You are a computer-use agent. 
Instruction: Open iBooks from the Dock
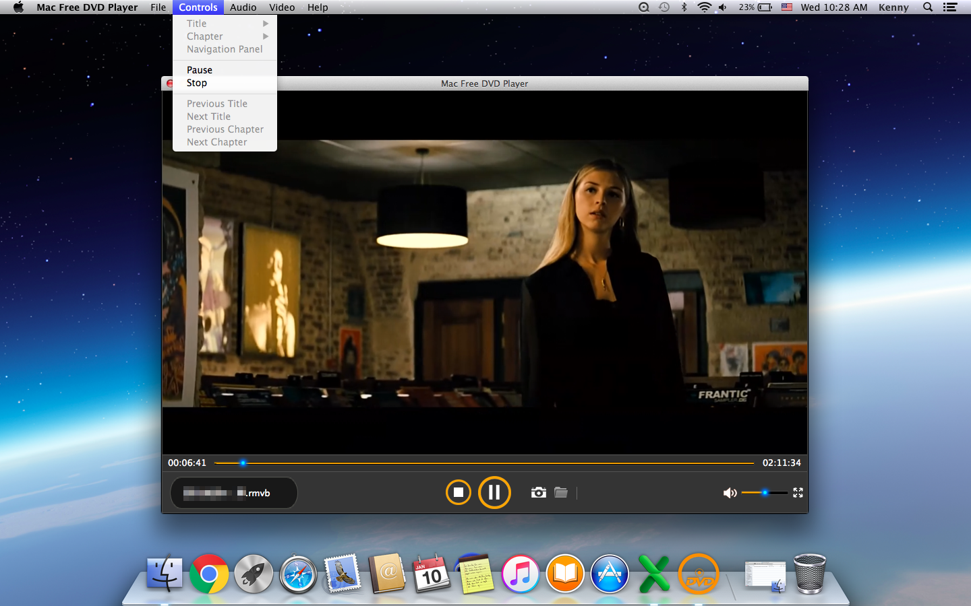coord(565,574)
